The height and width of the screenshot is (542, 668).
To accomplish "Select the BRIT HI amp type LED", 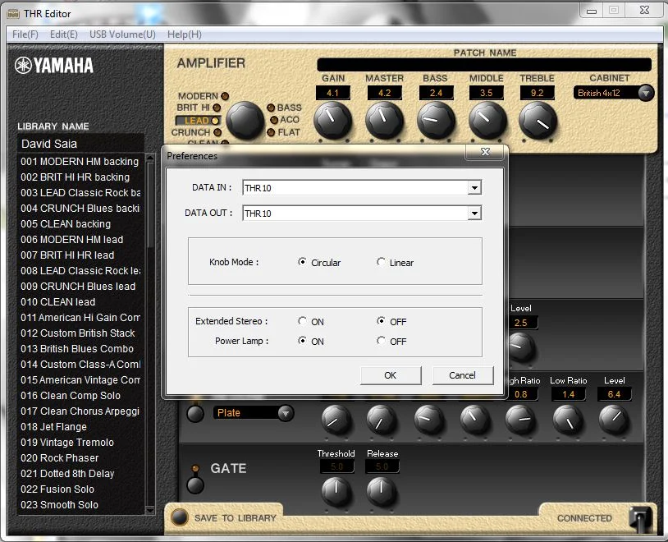I will [217, 108].
